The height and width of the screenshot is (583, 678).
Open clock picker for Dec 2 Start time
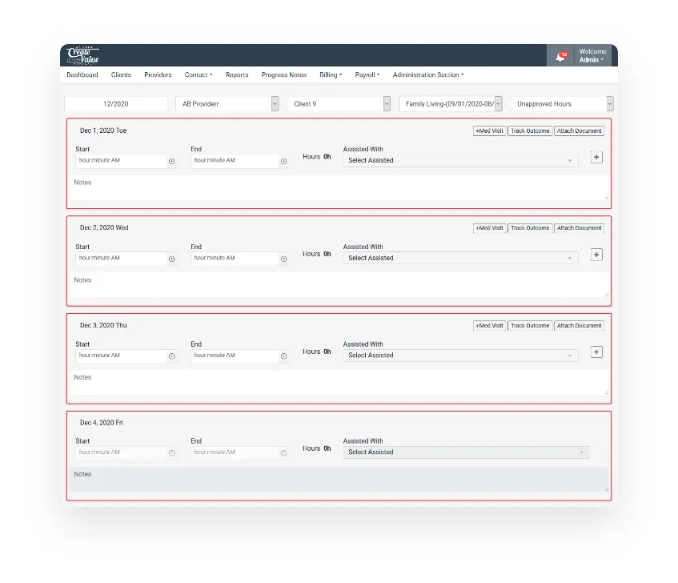pyautogui.click(x=171, y=259)
